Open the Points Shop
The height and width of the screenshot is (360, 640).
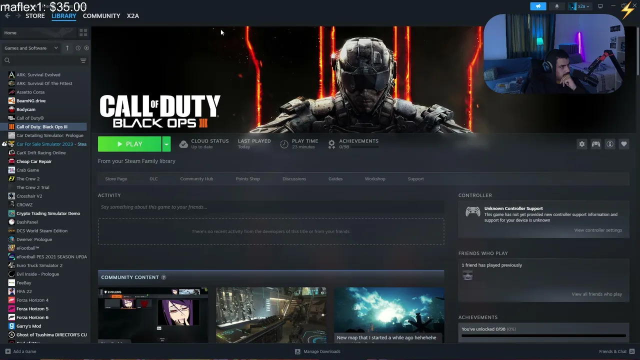(x=248, y=179)
